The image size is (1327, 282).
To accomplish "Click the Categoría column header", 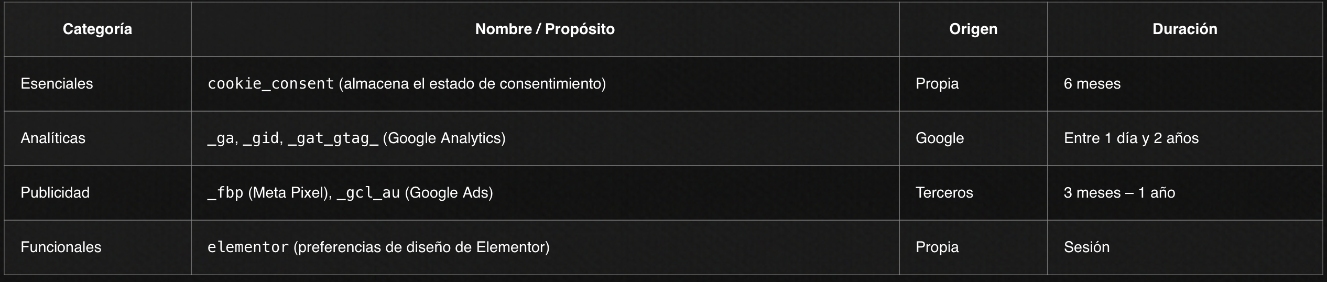I will [97, 29].
